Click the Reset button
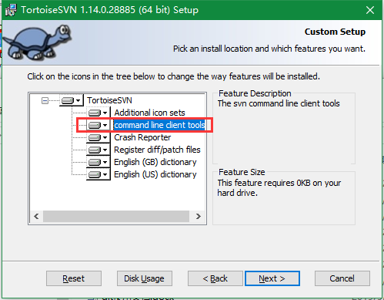 [74, 278]
